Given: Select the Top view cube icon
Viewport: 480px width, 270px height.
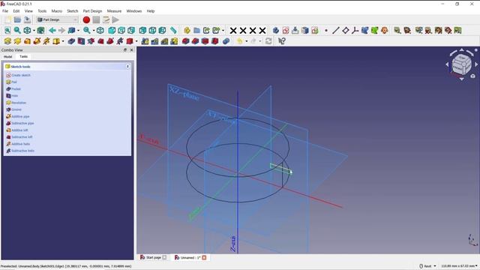Looking at the screenshot, I should point(121,30).
